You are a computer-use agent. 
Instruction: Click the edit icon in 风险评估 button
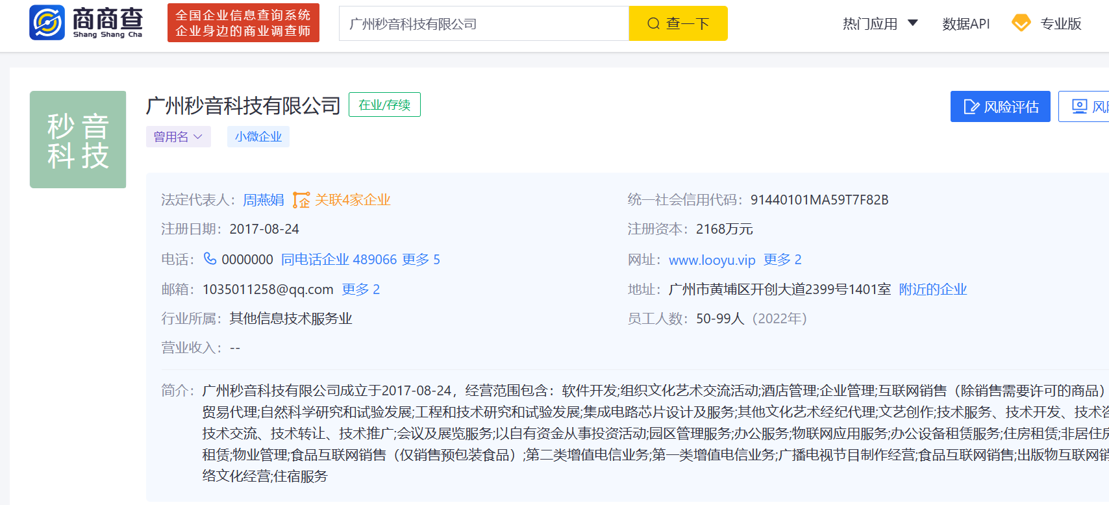[971, 106]
